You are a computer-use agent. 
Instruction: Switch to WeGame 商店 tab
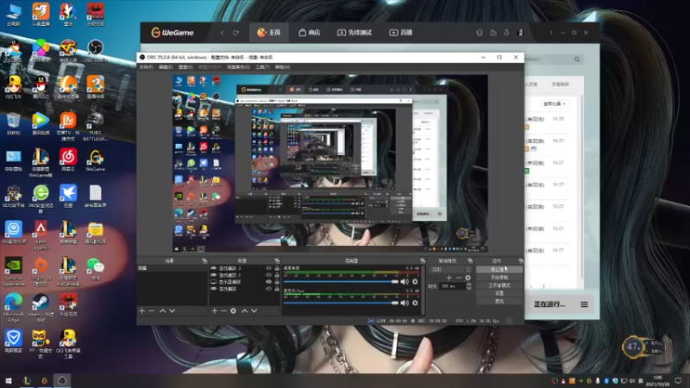(310, 33)
